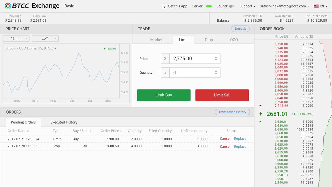The width and height of the screenshot is (332, 187).
Task: Click the Available BTC 4.6521 balance
Action: [x=286, y=21]
